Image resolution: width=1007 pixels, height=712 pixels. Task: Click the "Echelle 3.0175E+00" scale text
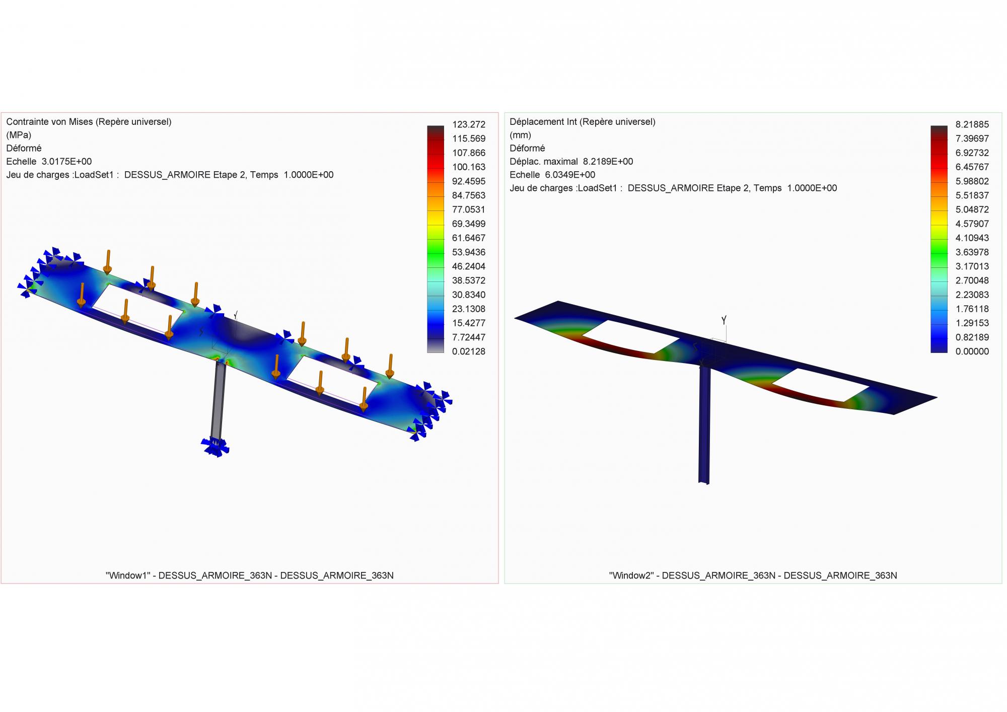[49, 162]
